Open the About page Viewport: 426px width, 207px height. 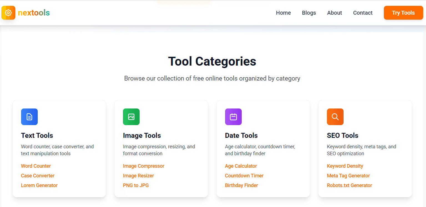(x=334, y=13)
